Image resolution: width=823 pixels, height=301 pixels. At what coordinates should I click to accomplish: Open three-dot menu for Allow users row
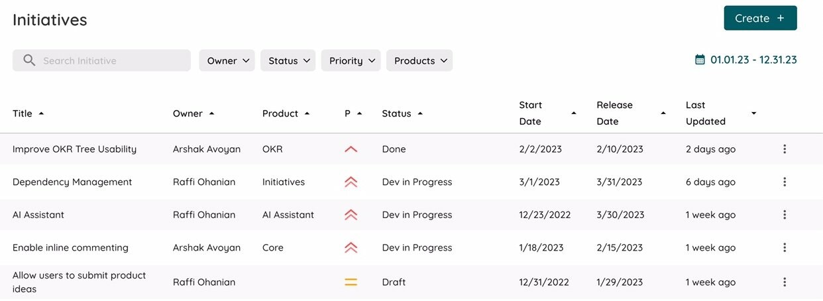(785, 282)
